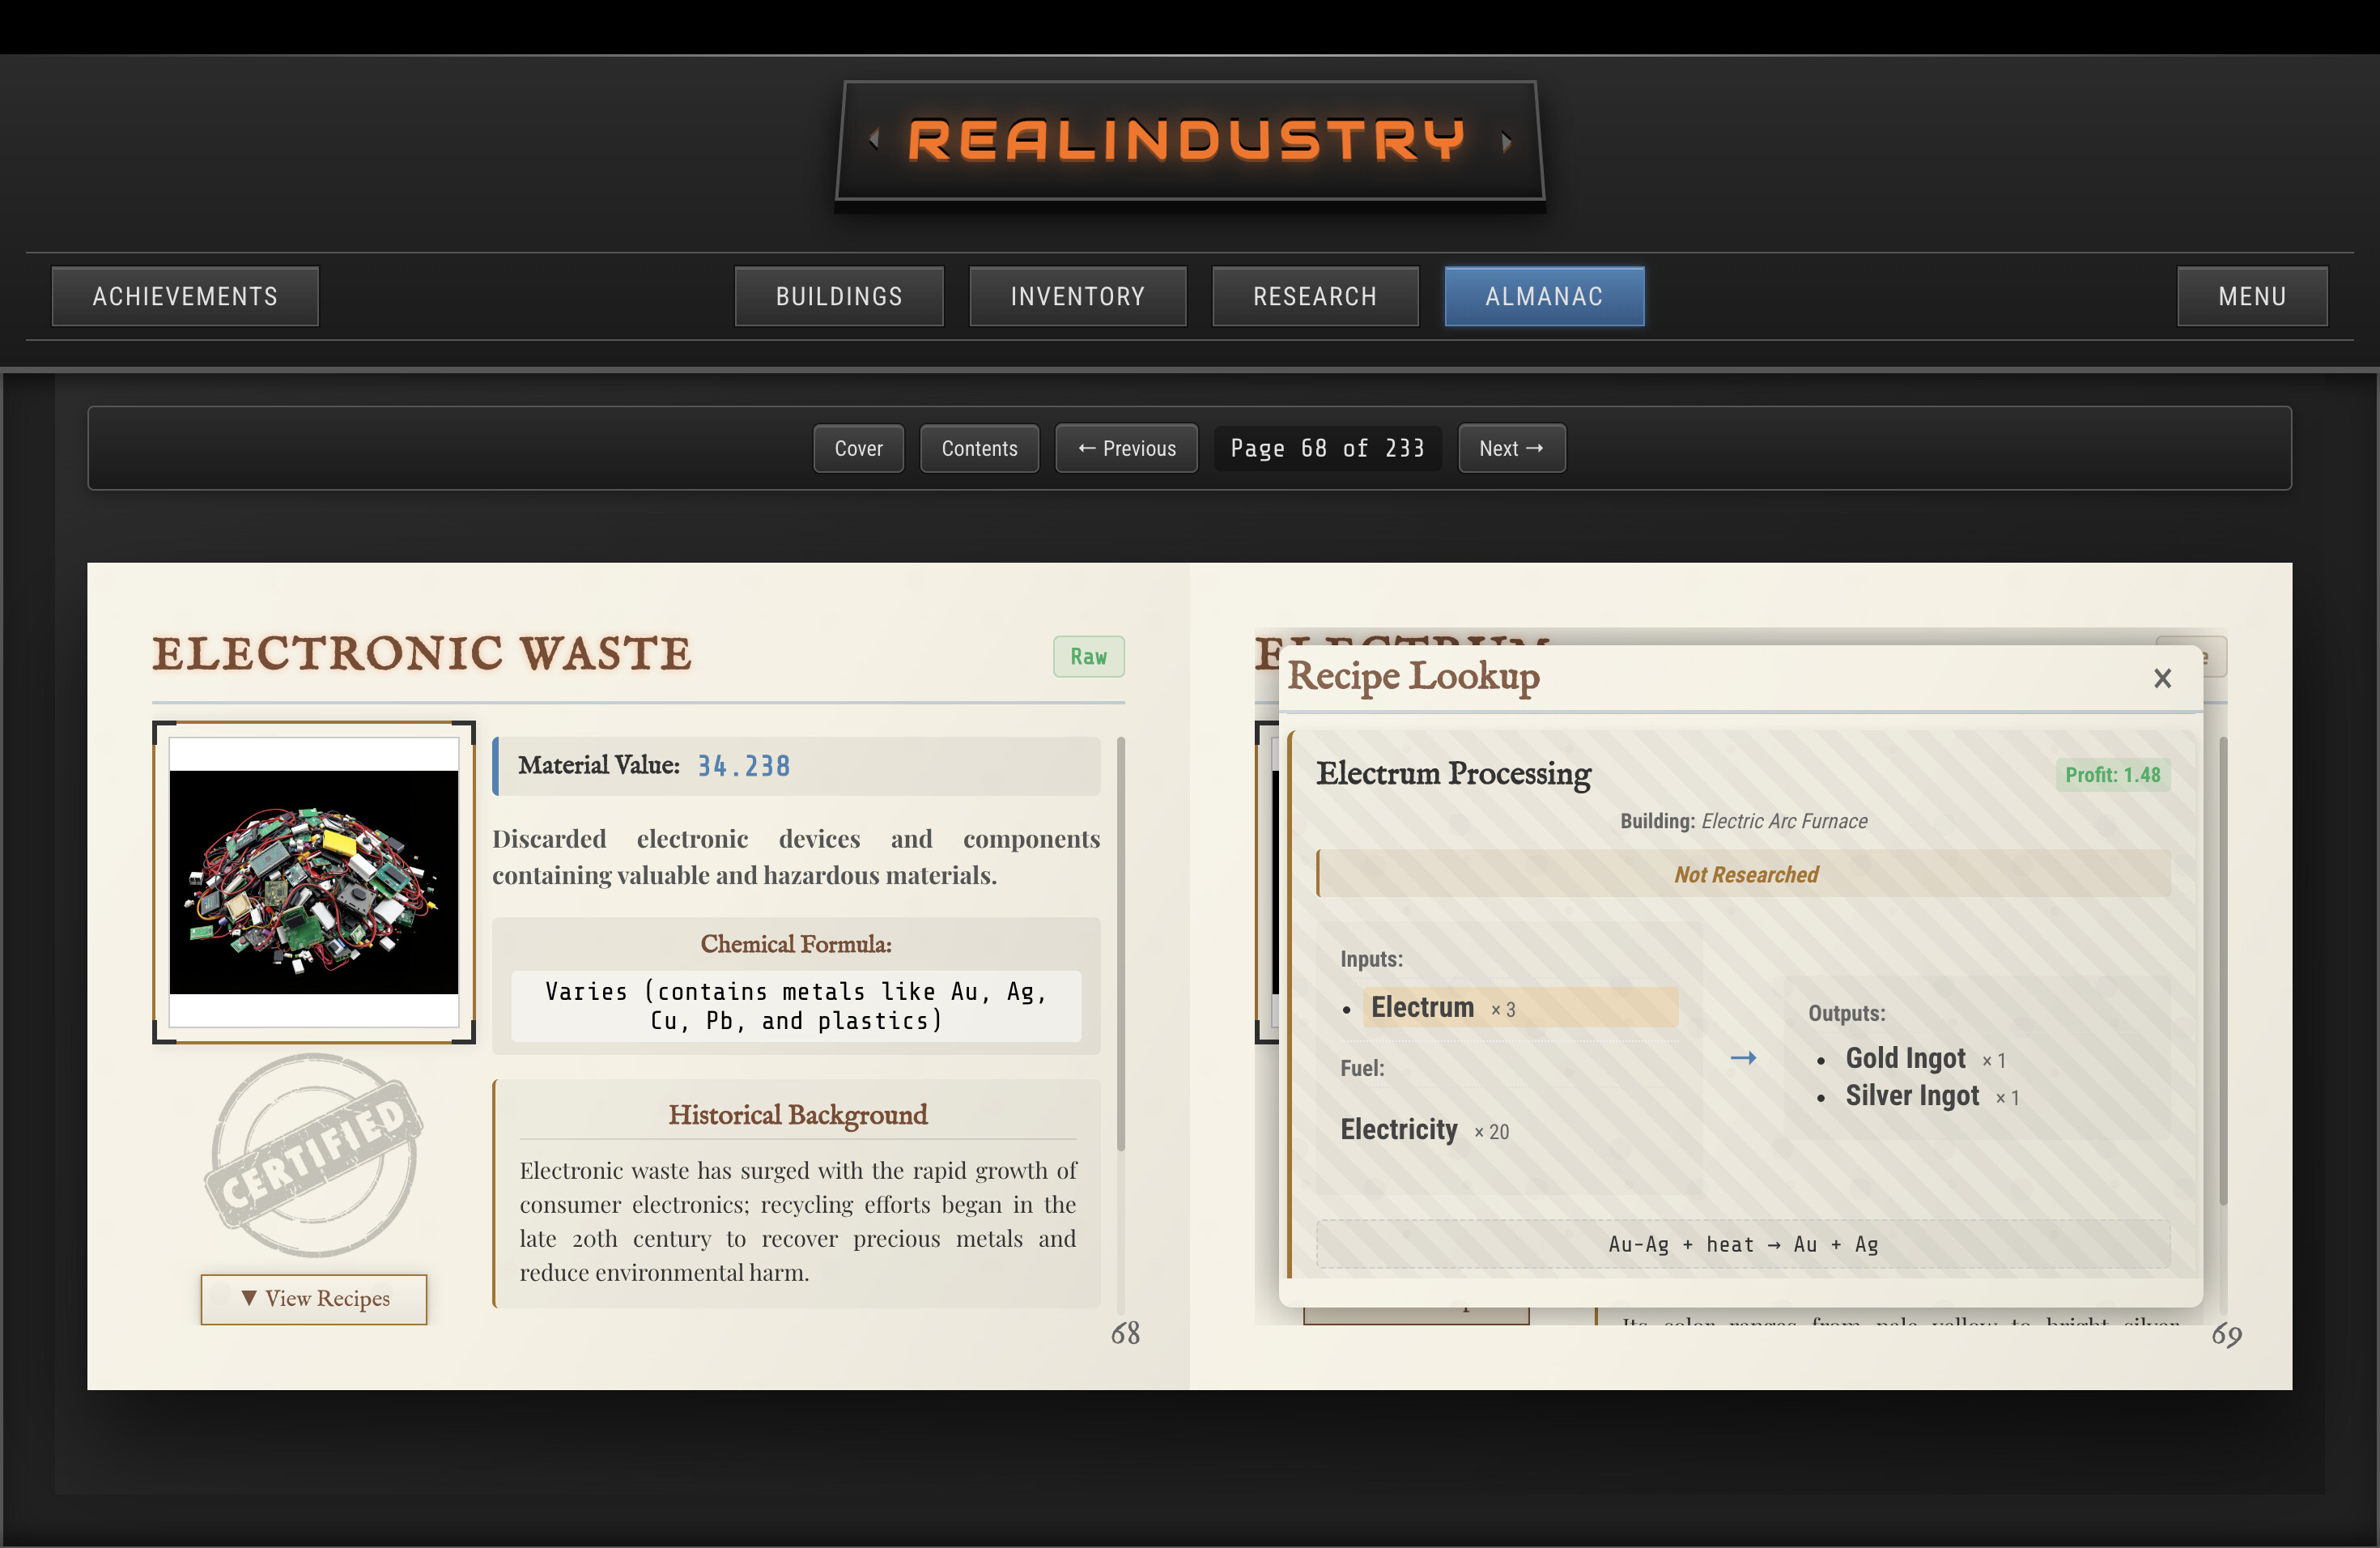The image size is (2380, 1548).
Task: Click the Profit: 1.48 badge
Action: coord(2112,774)
